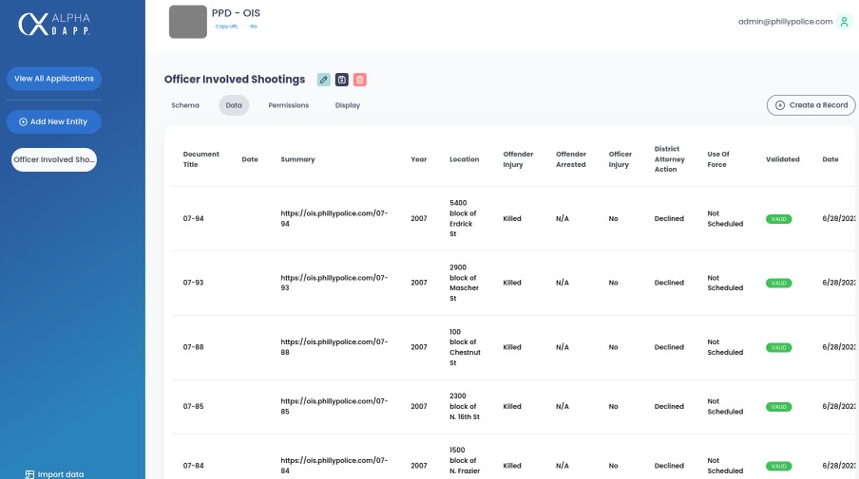Screen dimensions: 859x479
Task: Click the 07-84 document title cell
Action: tap(194, 466)
